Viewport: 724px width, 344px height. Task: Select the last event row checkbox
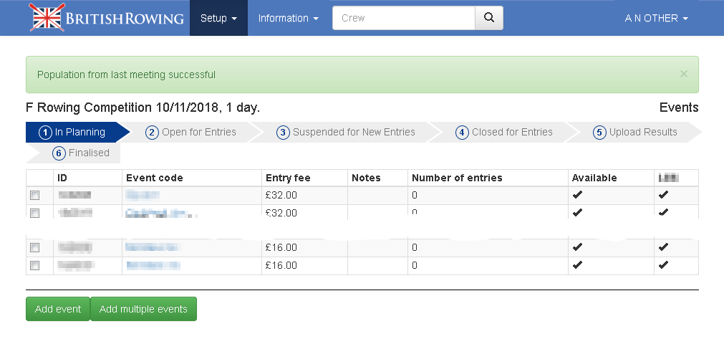[x=35, y=265]
